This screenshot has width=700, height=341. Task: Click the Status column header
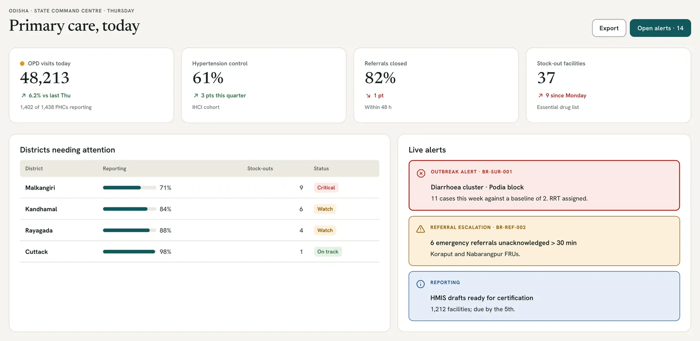[321, 169]
